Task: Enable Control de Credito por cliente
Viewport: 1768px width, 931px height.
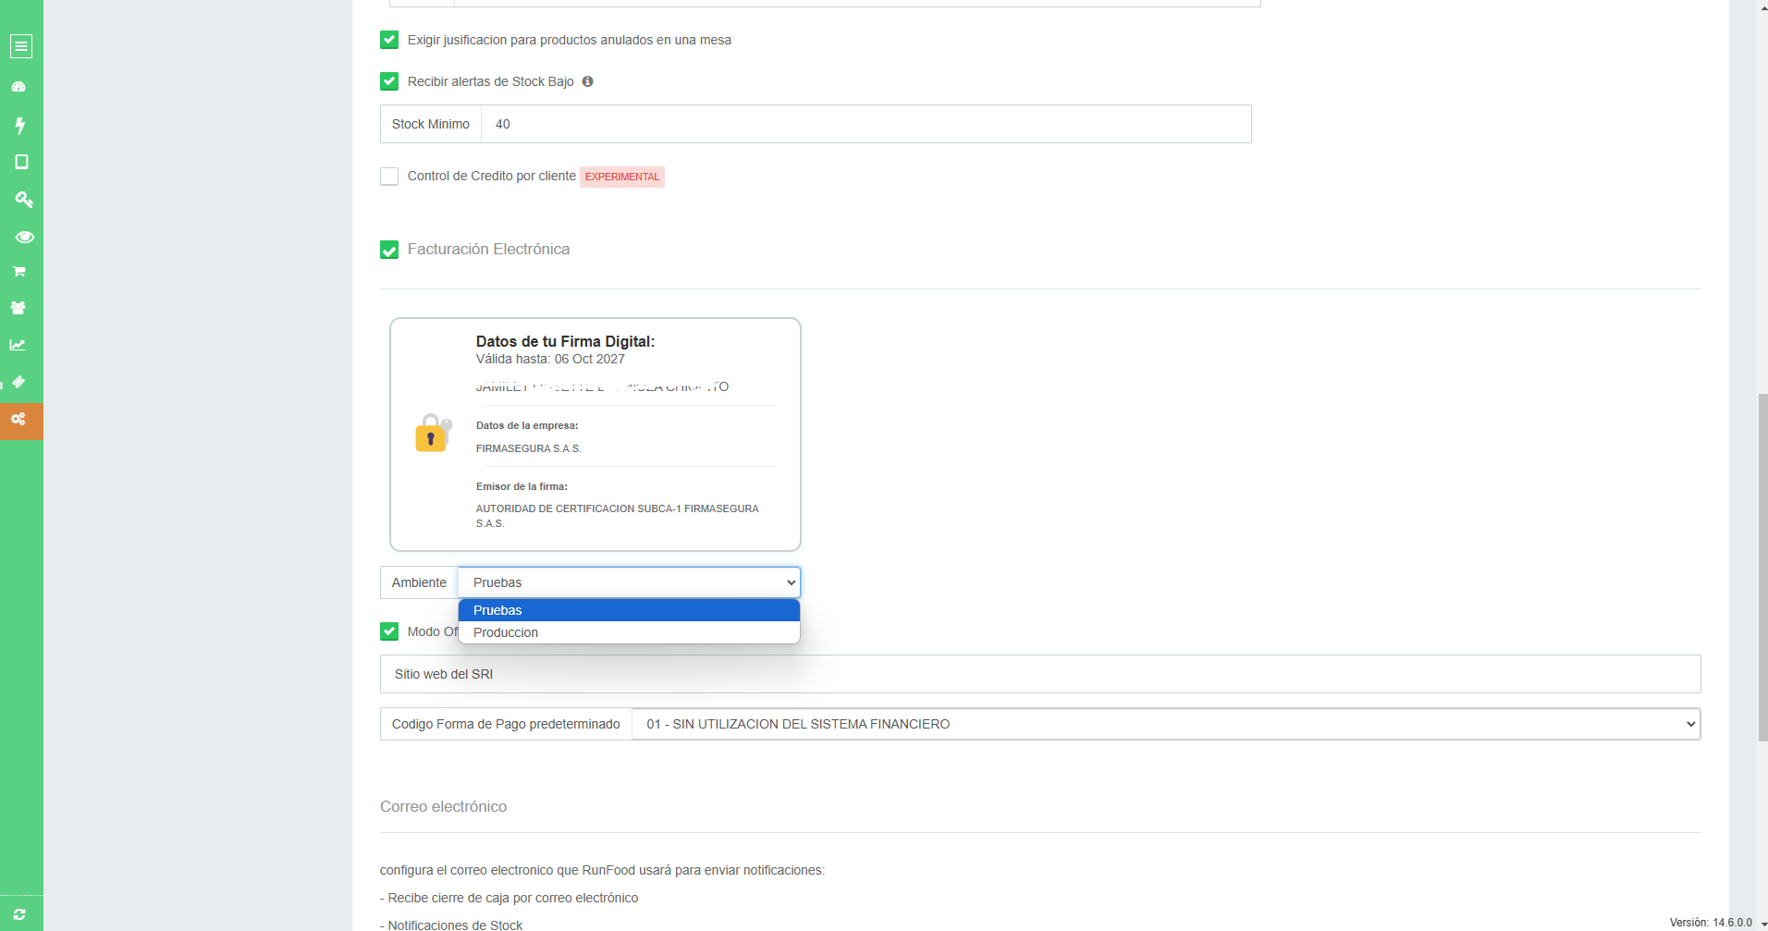Action: point(389,176)
